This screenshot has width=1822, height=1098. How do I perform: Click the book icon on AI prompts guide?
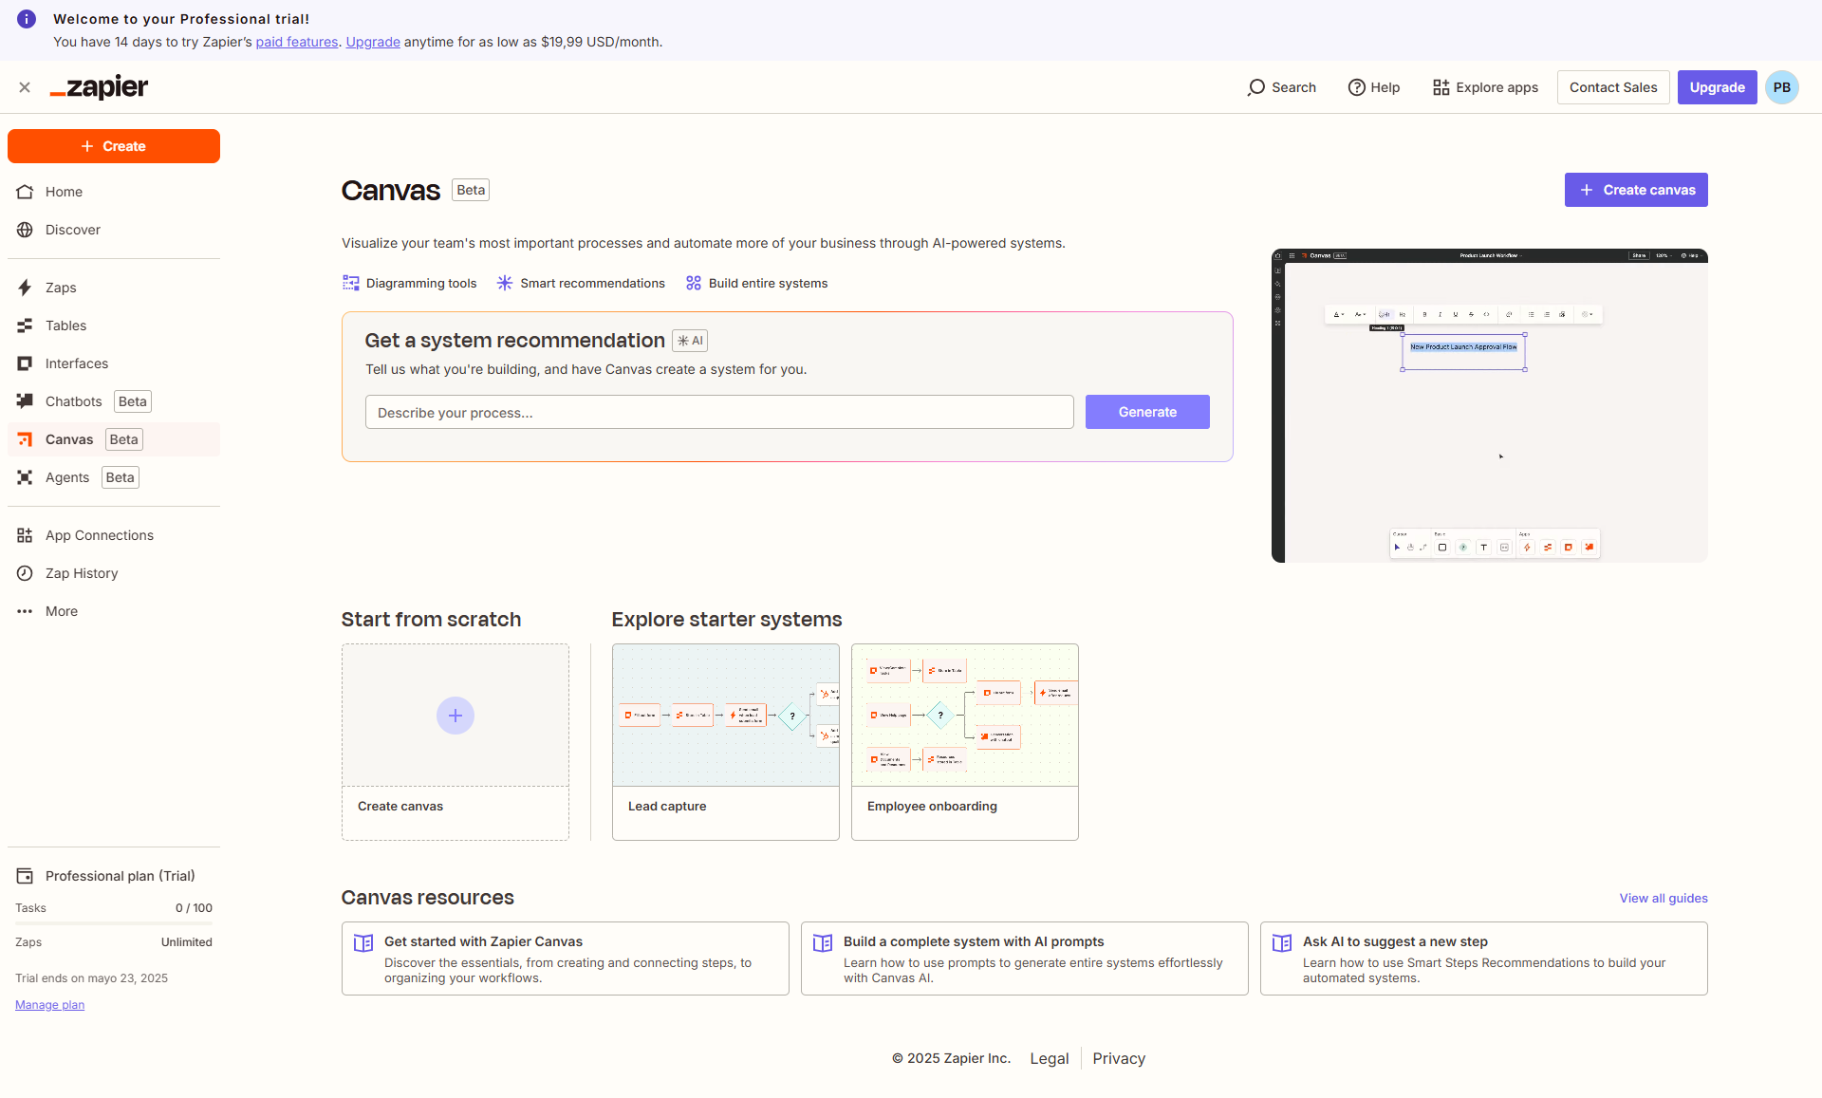[823, 943]
